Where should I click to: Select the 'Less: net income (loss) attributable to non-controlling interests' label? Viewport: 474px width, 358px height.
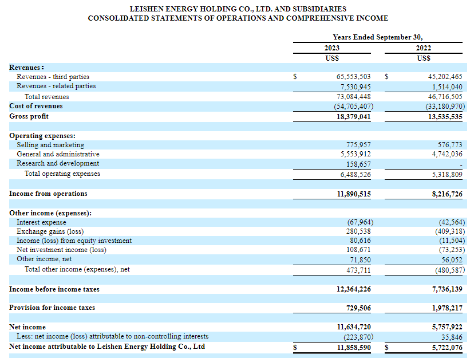point(112,336)
